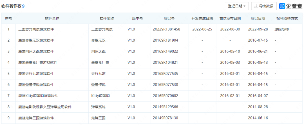Viewport: 304px width, 125px height.
Task: Click registration date 2022-09-28
Action: pos(258,29)
